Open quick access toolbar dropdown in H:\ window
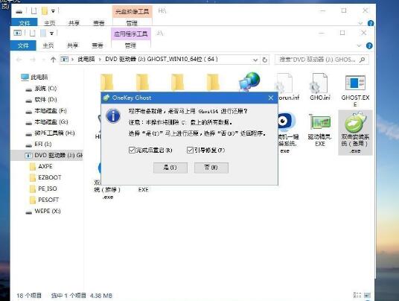Screen dimensions: 399x301 pyautogui.click(x=53, y=11)
